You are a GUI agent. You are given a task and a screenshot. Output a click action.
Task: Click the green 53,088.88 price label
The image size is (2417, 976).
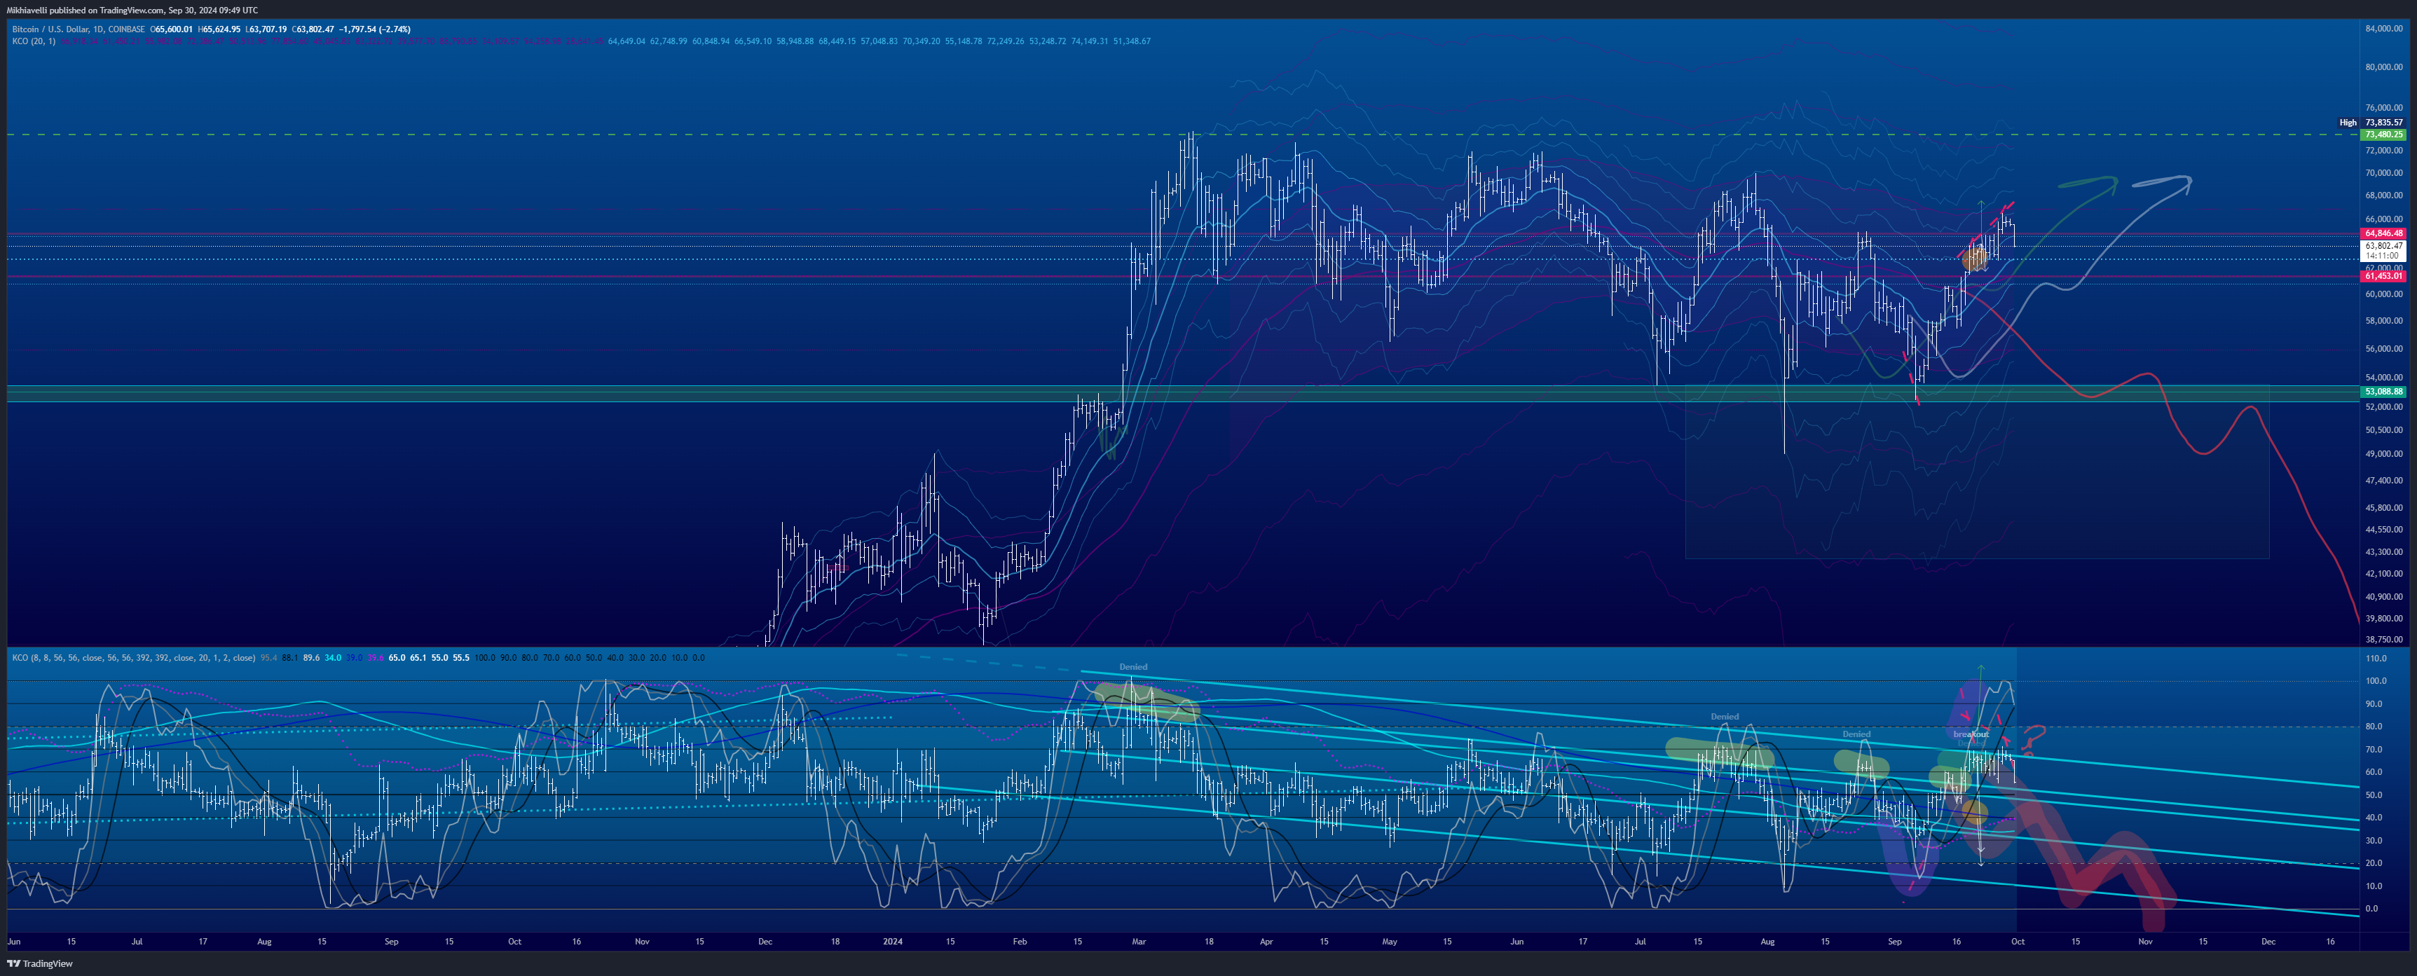[2383, 392]
